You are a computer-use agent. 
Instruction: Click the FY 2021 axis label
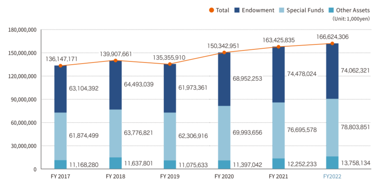(x=278, y=177)
